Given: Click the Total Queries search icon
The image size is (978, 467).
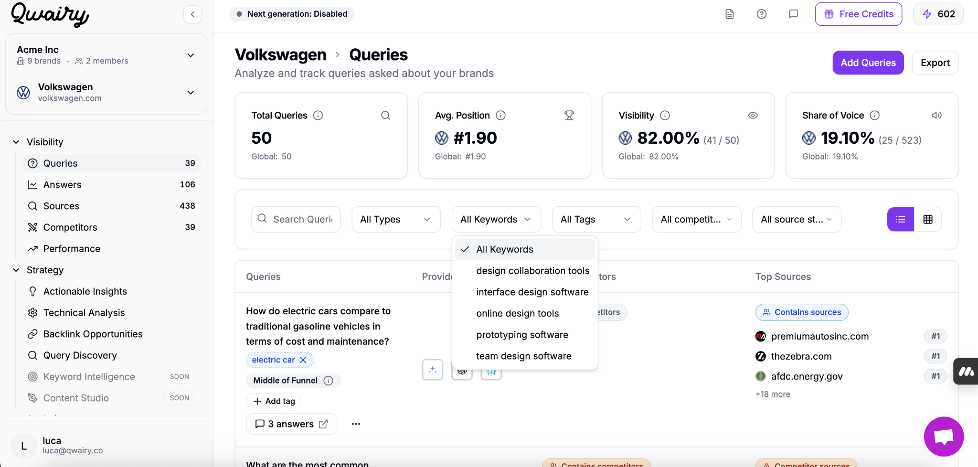Looking at the screenshot, I should click(386, 115).
